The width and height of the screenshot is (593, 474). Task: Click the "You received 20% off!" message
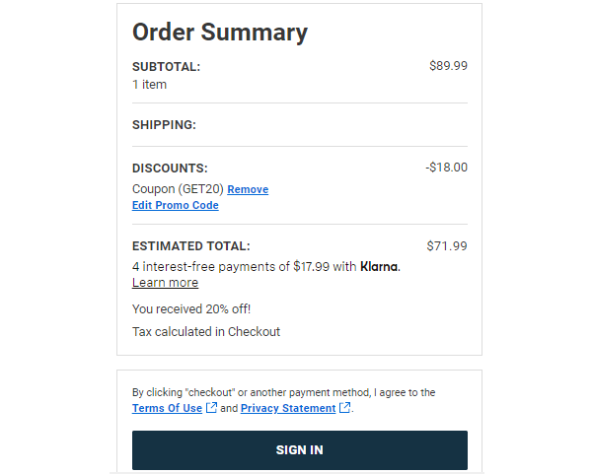(x=185, y=308)
